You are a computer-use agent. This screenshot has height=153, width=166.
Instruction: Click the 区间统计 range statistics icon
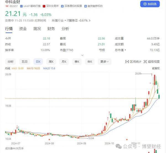[127, 61]
